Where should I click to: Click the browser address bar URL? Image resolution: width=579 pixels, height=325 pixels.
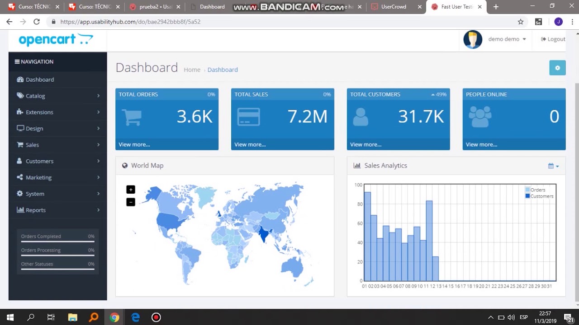tap(130, 22)
